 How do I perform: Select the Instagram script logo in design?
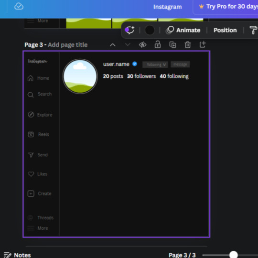pyautogui.click(x=38, y=61)
